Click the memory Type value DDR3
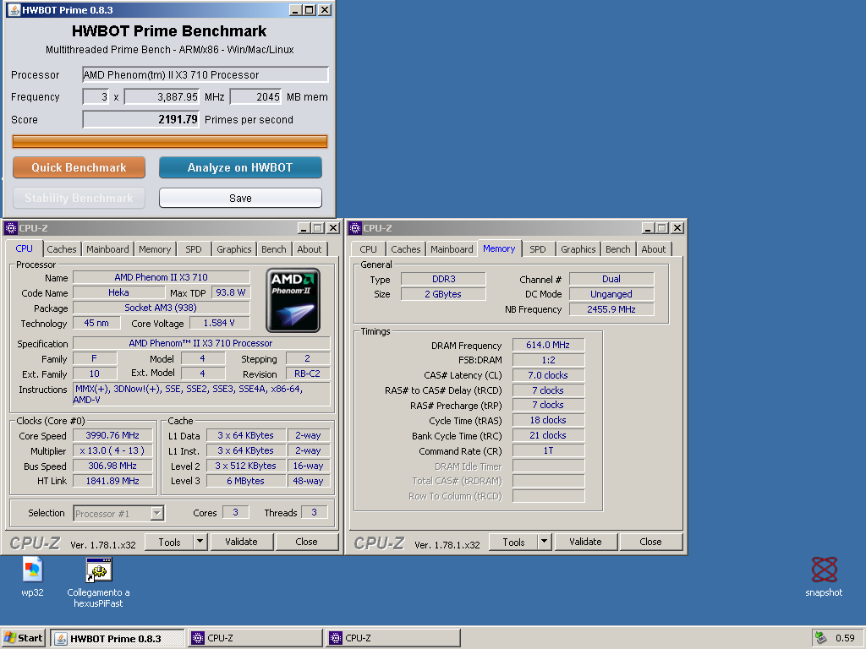The height and width of the screenshot is (649, 866). 443,279
